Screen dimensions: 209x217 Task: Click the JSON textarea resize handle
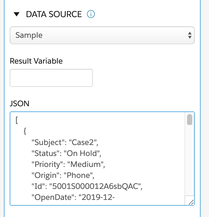pyautogui.click(x=191, y=202)
